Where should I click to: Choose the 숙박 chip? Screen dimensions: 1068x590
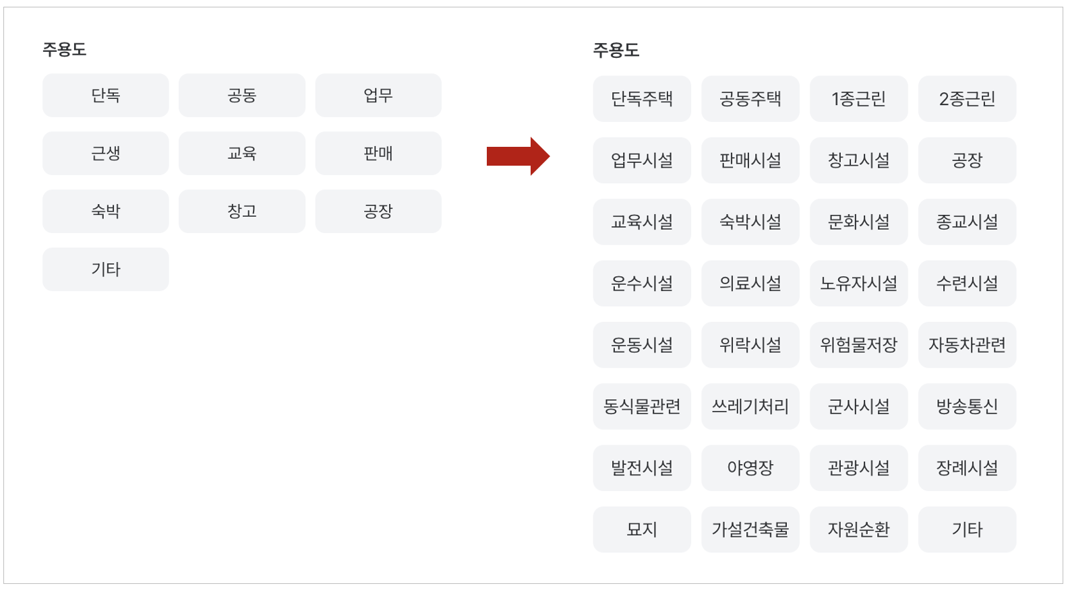[105, 211]
